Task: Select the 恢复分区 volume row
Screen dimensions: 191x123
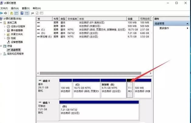Action: (x=94, y=26)
